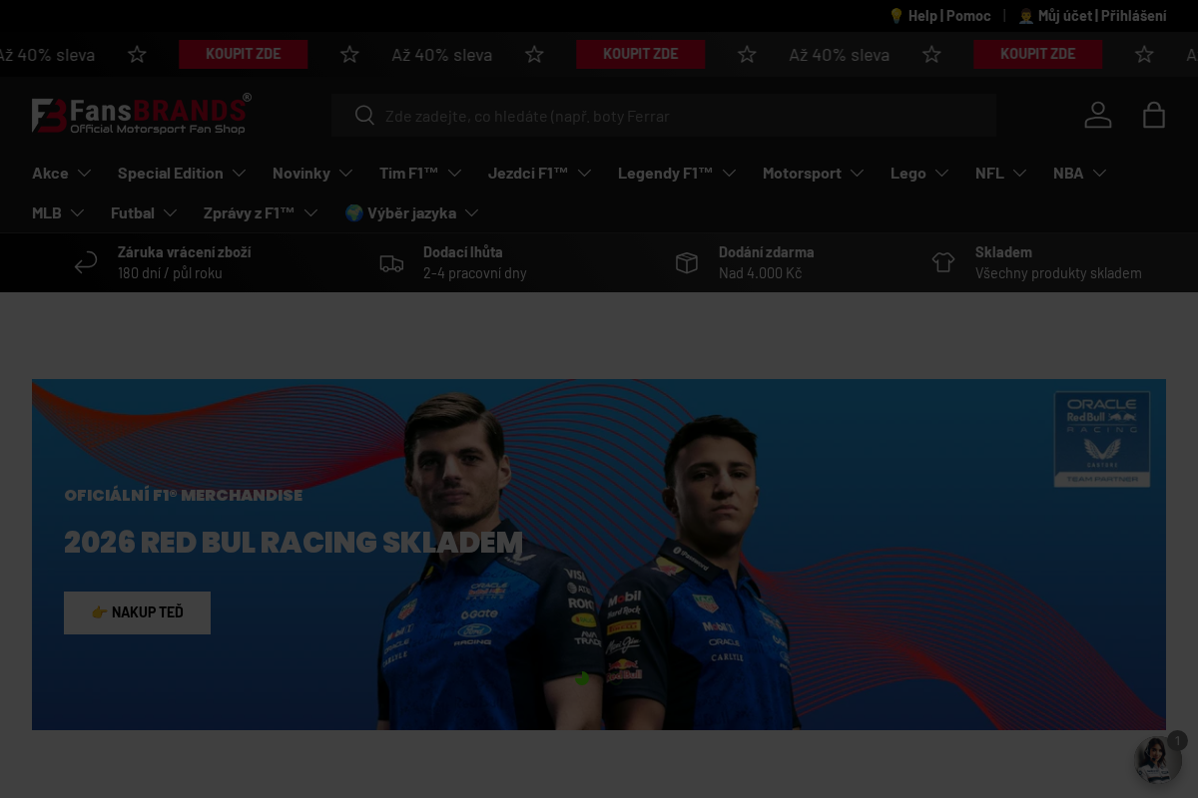Click the truck icon for Dodací lhůta

[391, 262]
